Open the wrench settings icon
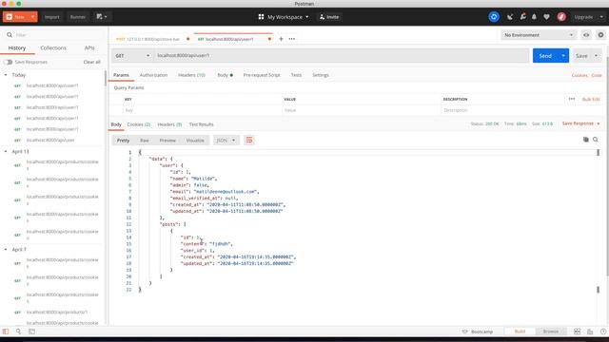 coord(522,17)
